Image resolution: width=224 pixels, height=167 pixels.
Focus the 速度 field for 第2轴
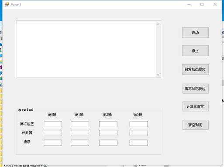click(x=108, y=143)
